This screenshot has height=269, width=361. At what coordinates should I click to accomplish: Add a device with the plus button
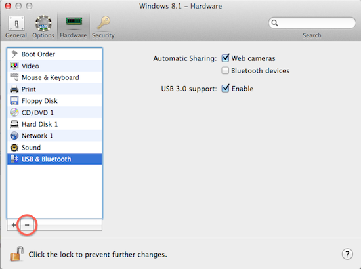14,225
